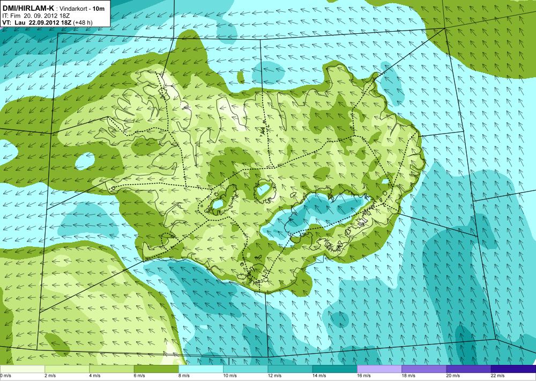Click the '12 m/s' legend label
This screenshot has width=536, height=381.
[275, 376]
